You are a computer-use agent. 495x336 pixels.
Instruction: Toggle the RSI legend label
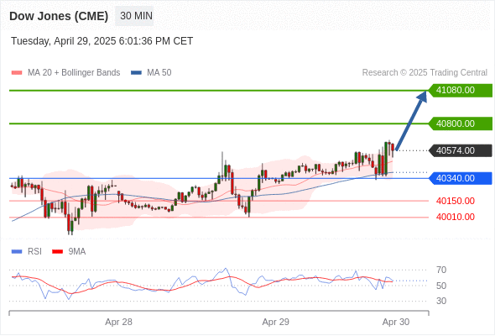point(34,252)
